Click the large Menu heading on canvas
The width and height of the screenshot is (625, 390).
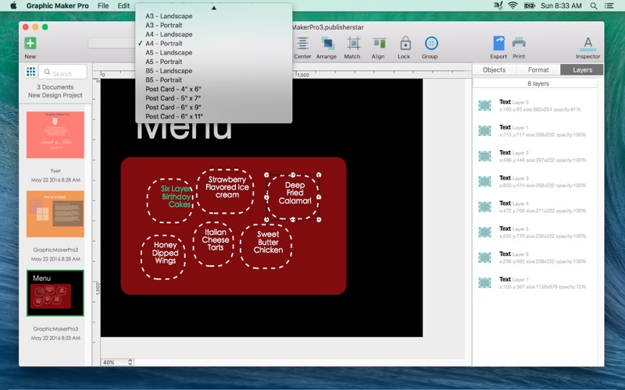pos(184,129)
